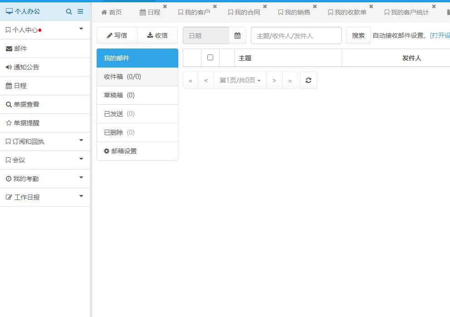Open 邮件 envelope item in sidebar
450x317 pixels.
tap(20, 49)
